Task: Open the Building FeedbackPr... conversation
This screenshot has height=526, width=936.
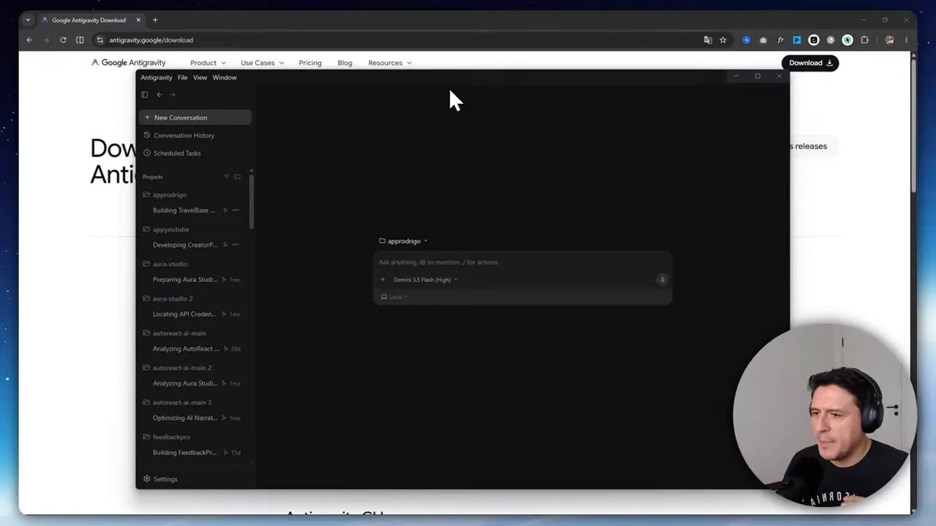Action: coord(185,453)
